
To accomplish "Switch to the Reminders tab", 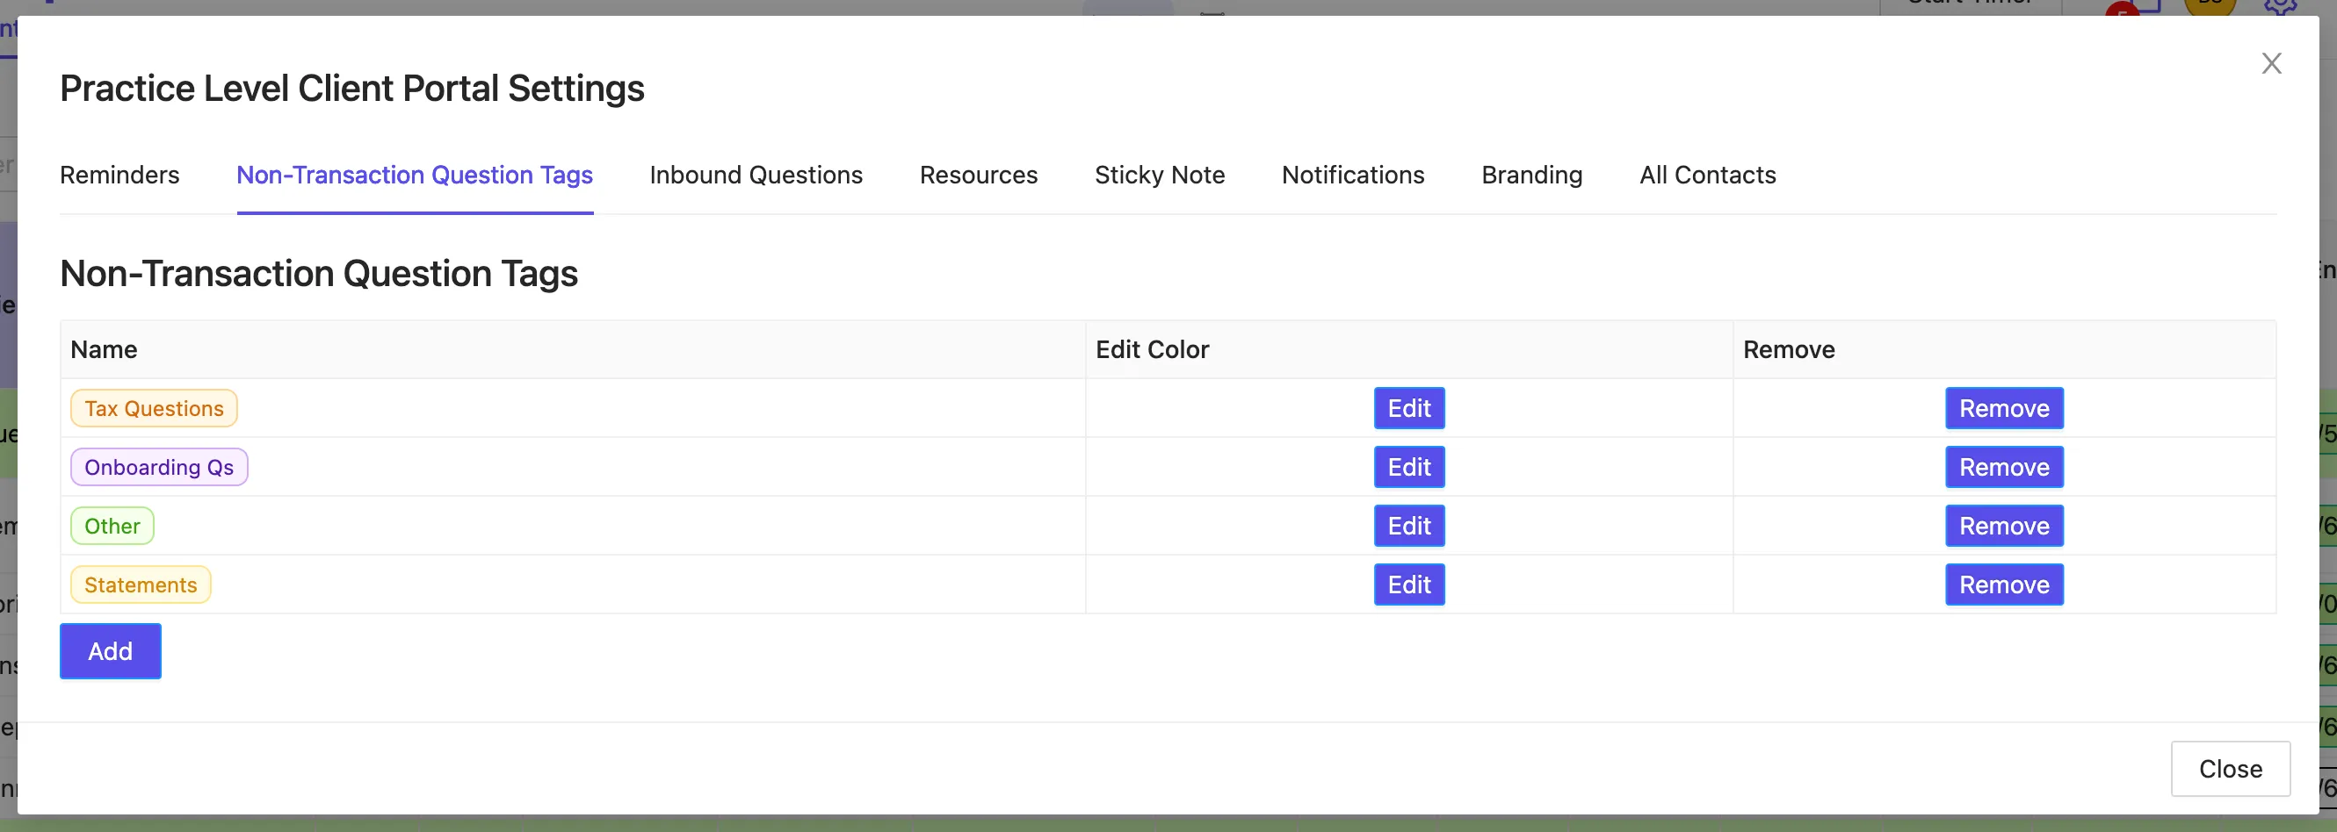I will pos(119,175).
